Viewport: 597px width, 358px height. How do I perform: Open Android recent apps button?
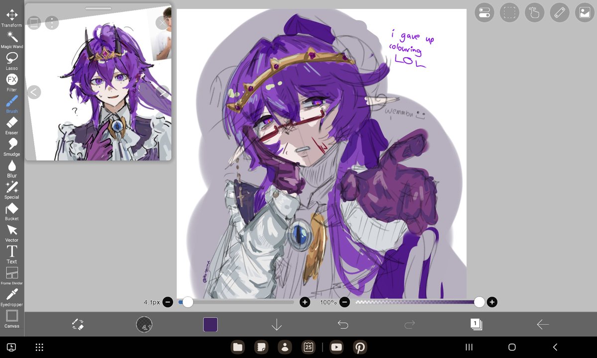pyautogui.click(x=469, y=347)
